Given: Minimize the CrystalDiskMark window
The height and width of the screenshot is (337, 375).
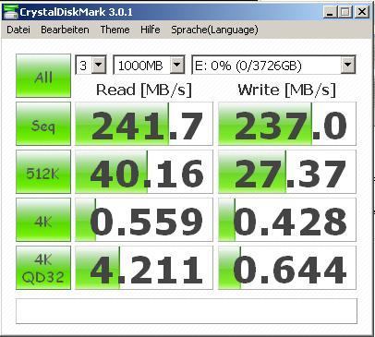Looking at the screenshot, I should click(x=330, y=12).
